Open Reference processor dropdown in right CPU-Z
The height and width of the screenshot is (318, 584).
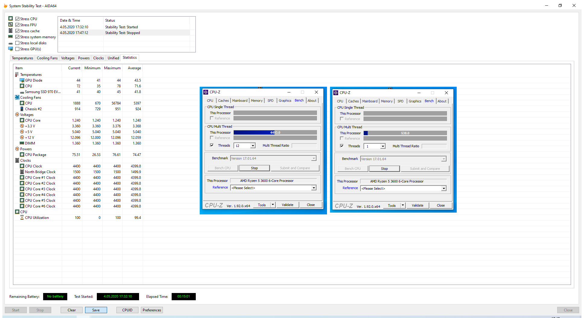tap(444, 189)
